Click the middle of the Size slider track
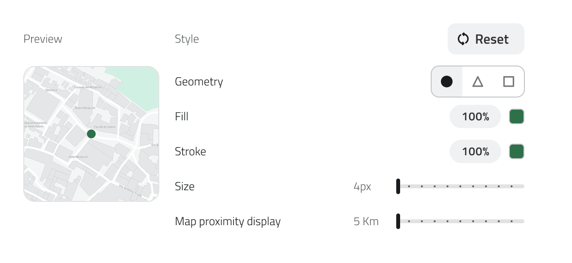This screenshot has width=572, height=263. tap(460, 186)
